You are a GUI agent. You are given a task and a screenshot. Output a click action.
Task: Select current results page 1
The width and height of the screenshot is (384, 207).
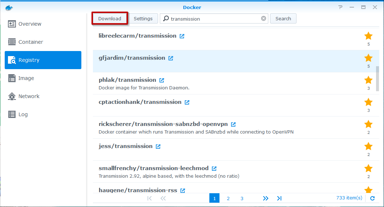tap(214, 198)
